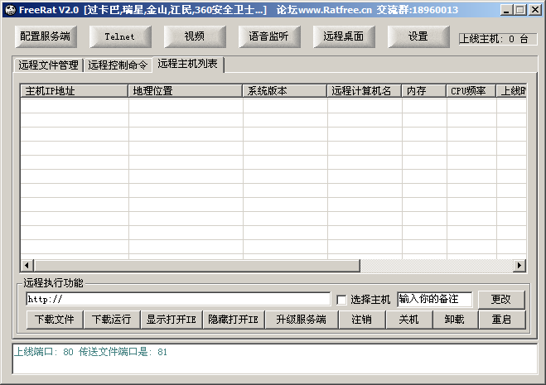
Task: Select the 远程主机列表 tab
Action: (x=187, y=65)
